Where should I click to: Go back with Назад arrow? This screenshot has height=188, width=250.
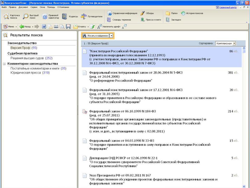(x=25, y=27)
